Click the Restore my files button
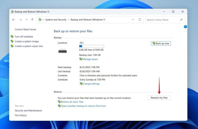The image size is (198, 129). coord(159,98)
